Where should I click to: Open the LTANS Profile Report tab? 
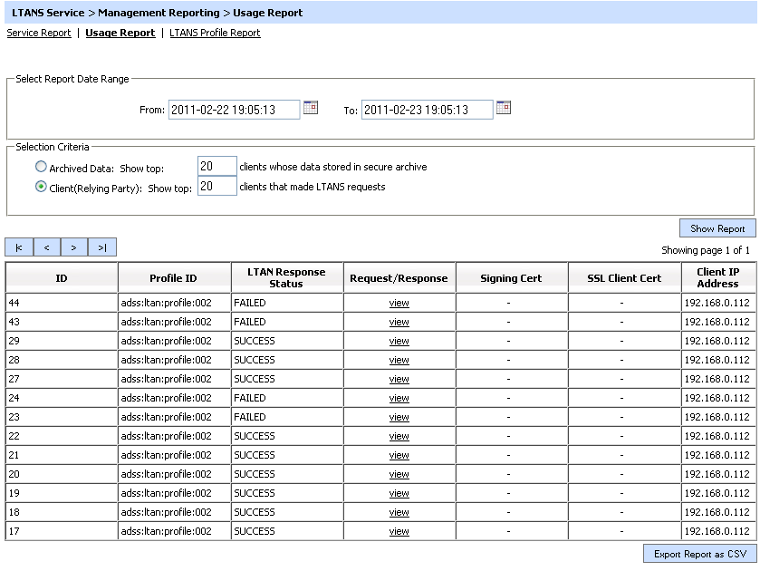coord(215,33)
